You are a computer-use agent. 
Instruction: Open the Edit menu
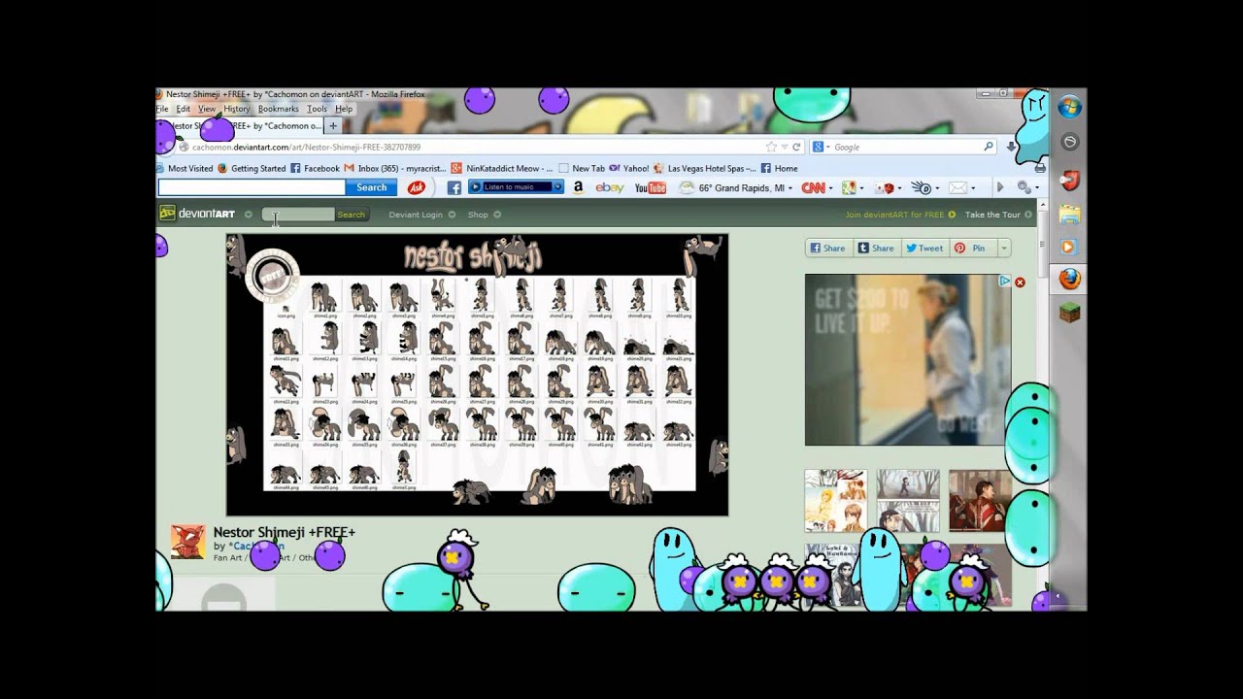click(x=183, y=109)
